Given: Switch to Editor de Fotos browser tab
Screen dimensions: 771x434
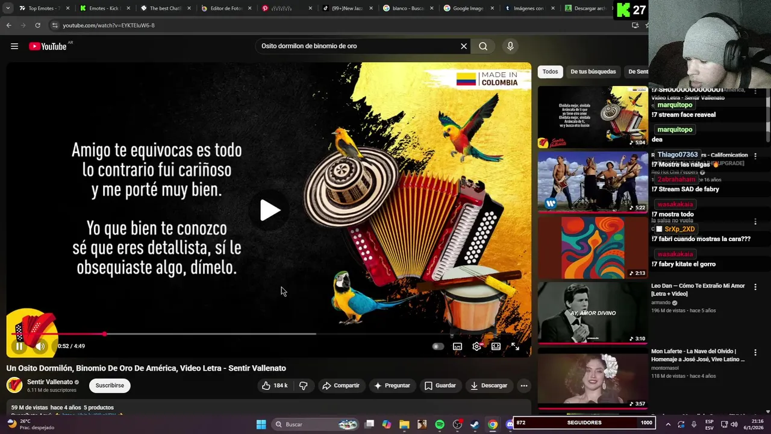Looking at the screenshot, I should (x=226, y=8).
